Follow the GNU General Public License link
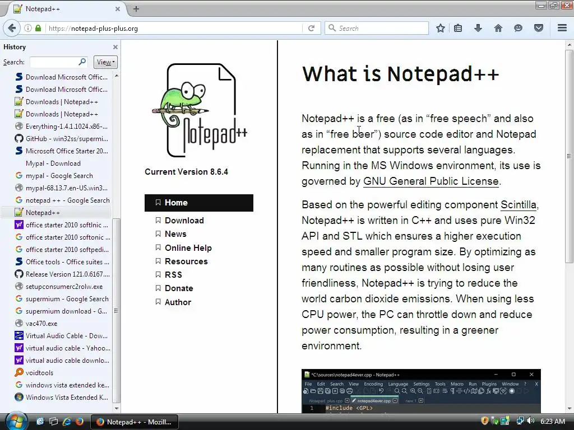 point(431,181)
